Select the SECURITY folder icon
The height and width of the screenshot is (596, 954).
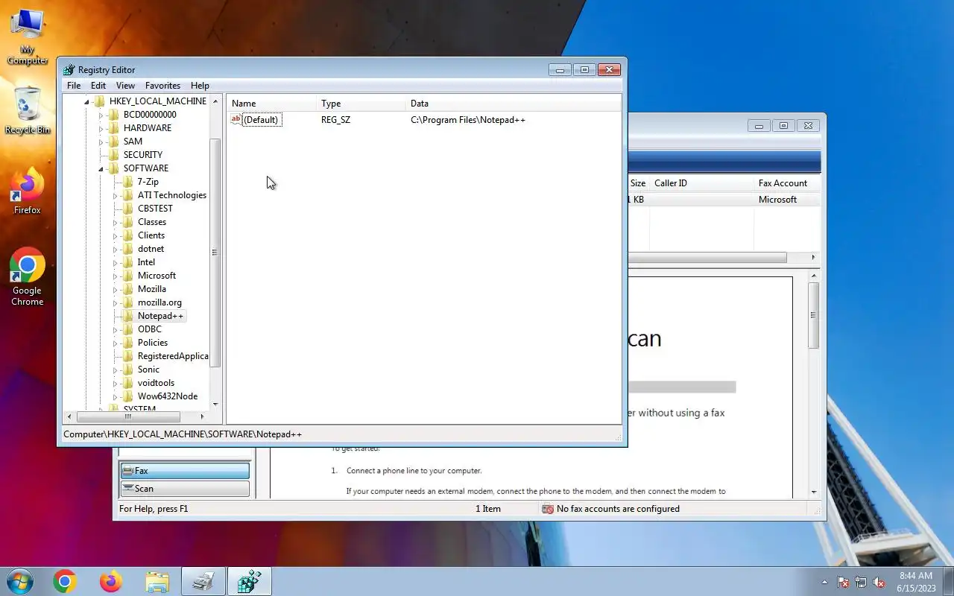pyautogui.click(x=114, y=155)
